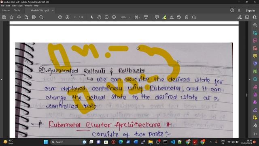Select the highlighter pen tool
259x146 pixels.
click(x=164, y=17)
